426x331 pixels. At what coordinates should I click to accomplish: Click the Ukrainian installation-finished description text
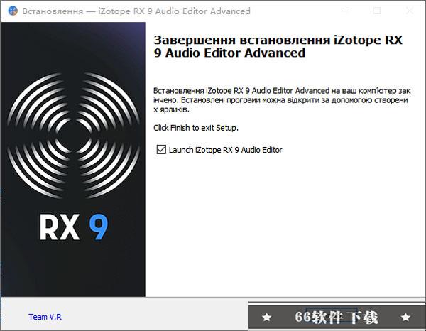(x=282, y=100)
